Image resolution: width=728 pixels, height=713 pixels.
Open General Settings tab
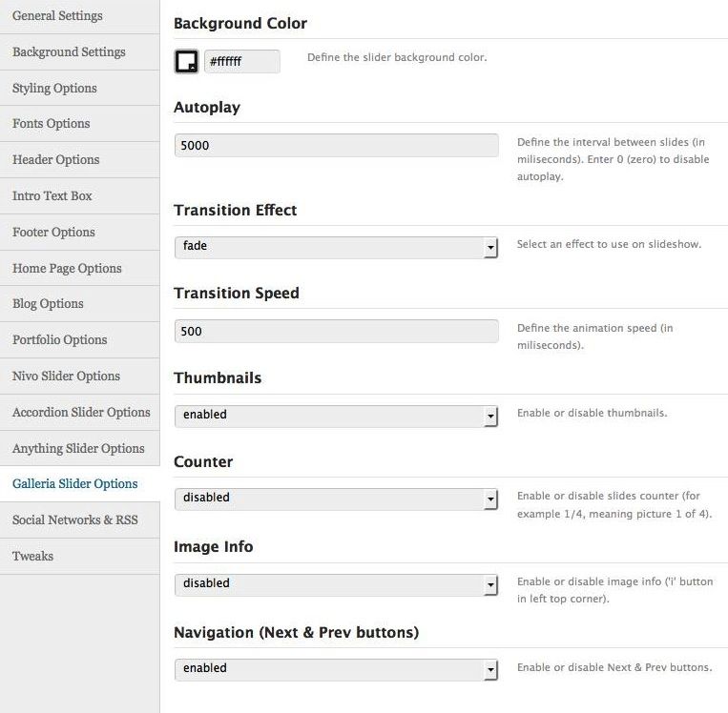(57, 16)
